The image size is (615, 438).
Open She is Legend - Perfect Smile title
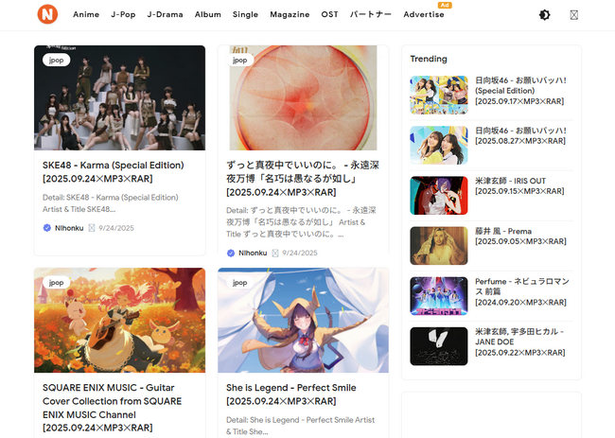[x=291, y=394]
